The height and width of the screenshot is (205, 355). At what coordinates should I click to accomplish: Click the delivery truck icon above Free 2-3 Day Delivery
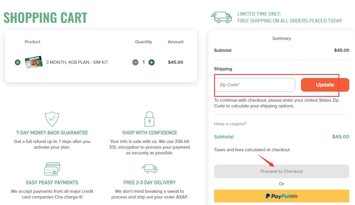point(149,169)
